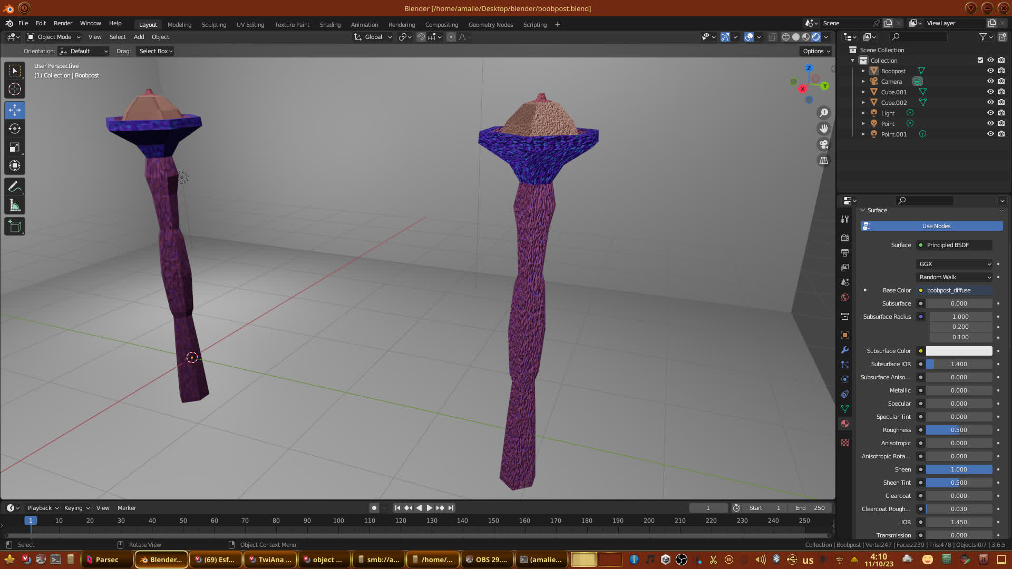Screen dimensions: 1012x569
Task: Click the Roughness slider
Action: [958, 430]
